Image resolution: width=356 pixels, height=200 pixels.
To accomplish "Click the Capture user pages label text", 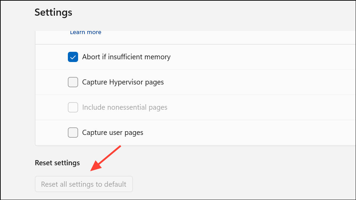I will (x=113, y=133).
